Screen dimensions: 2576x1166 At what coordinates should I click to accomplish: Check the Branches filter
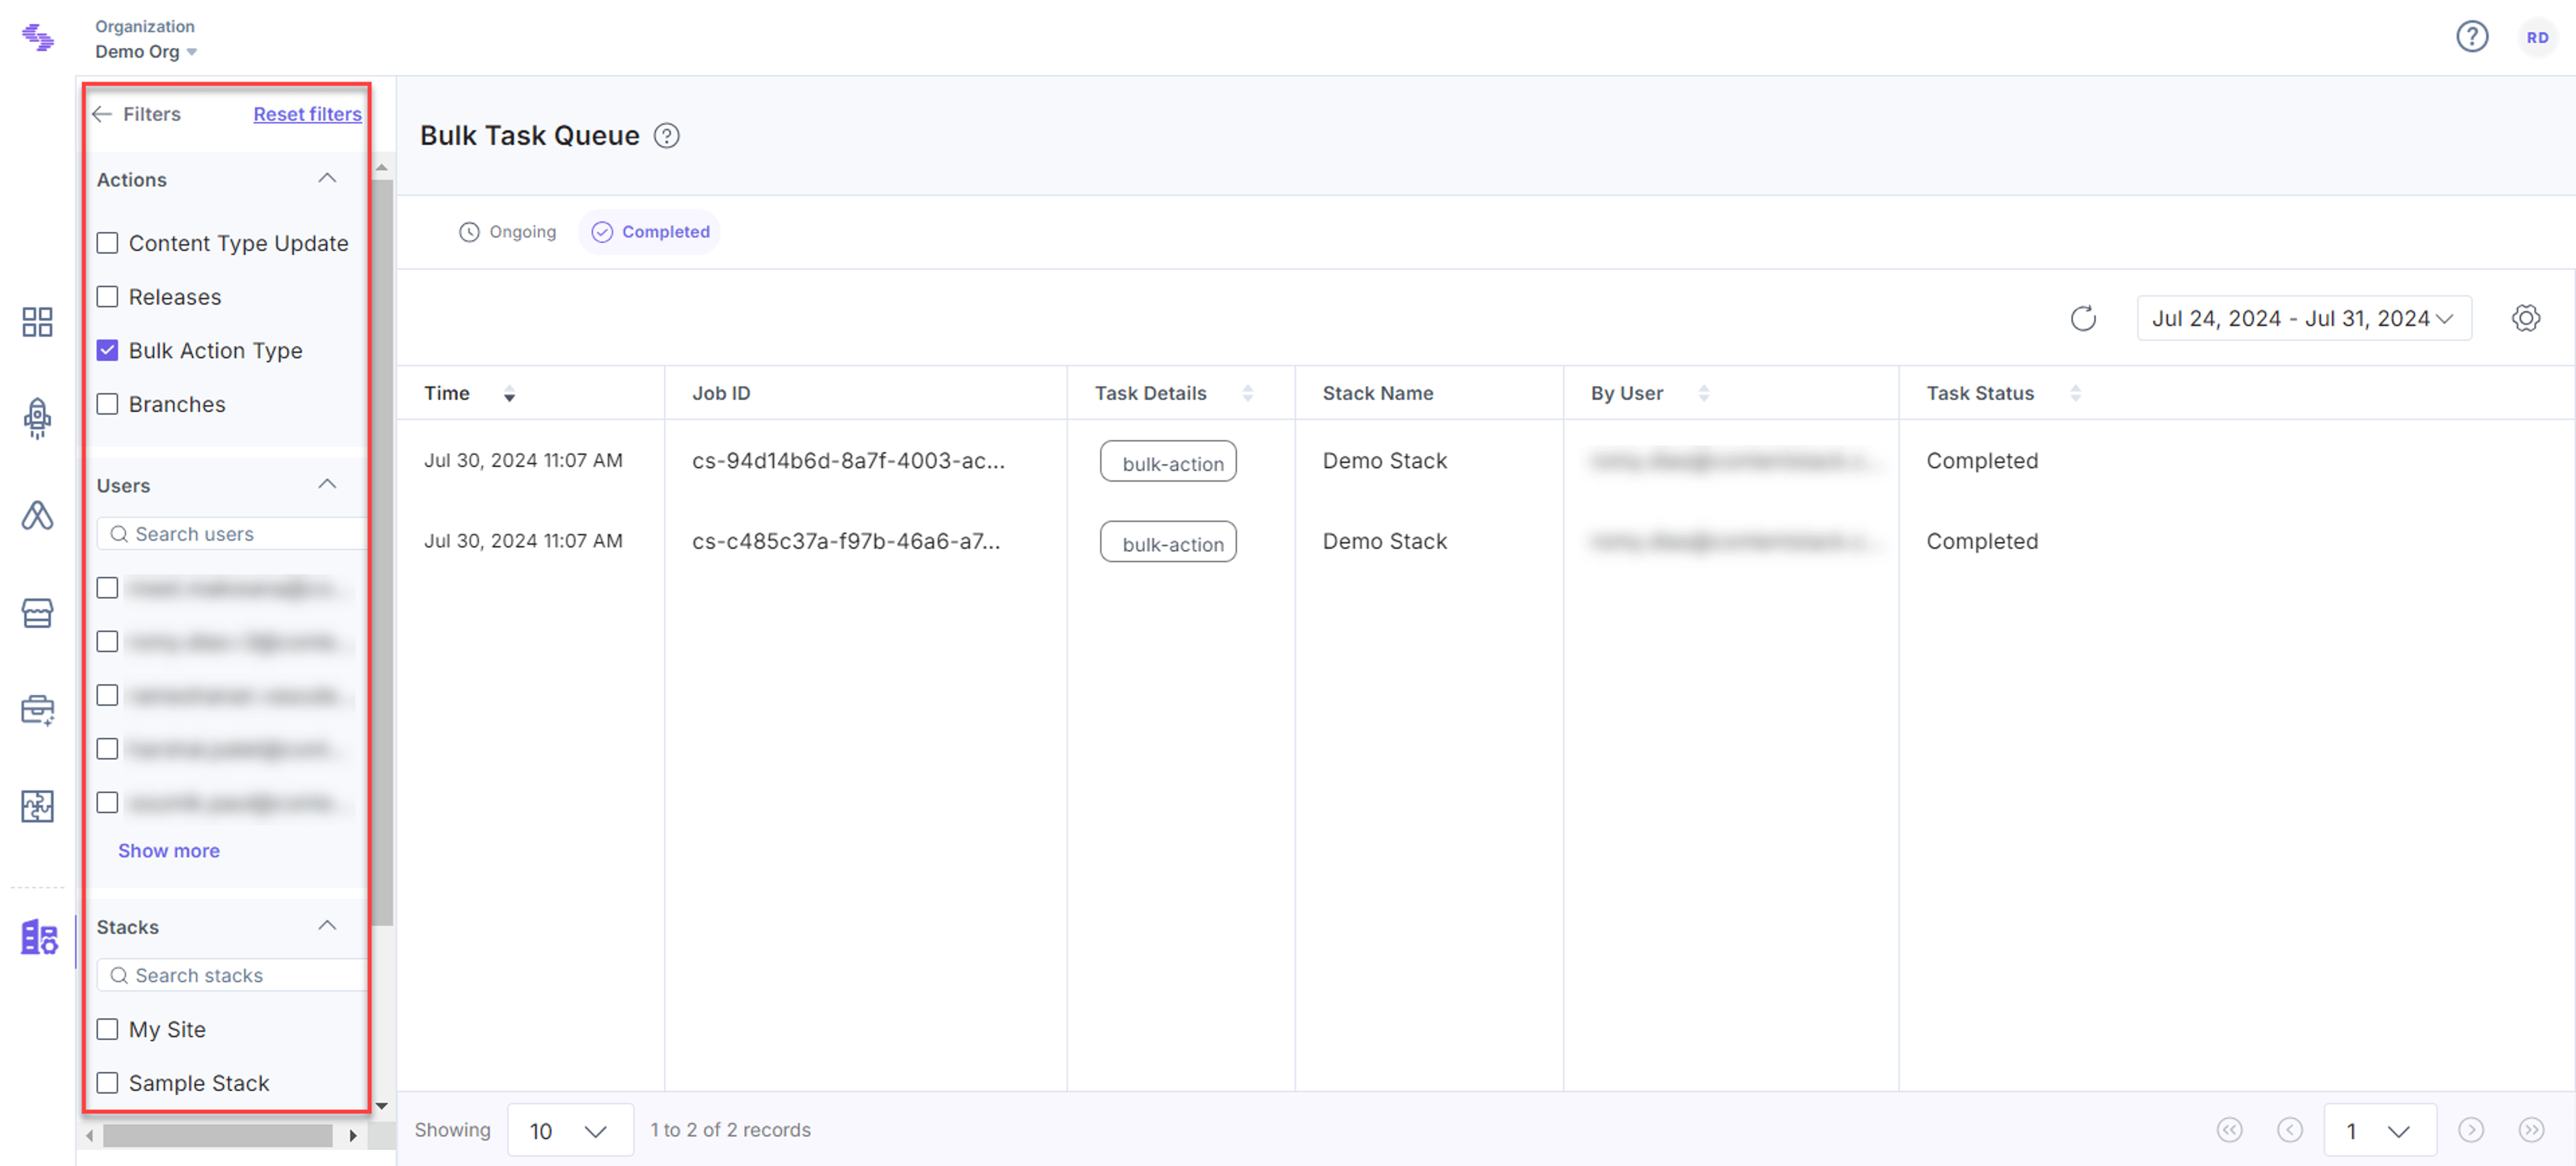tap(107, 404)
